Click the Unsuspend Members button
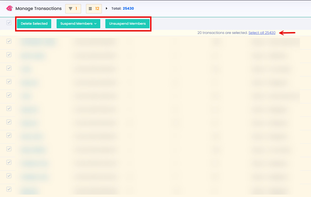This screenshot has height=197, width=311. 127,24
